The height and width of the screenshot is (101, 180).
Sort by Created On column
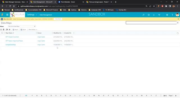68,33
